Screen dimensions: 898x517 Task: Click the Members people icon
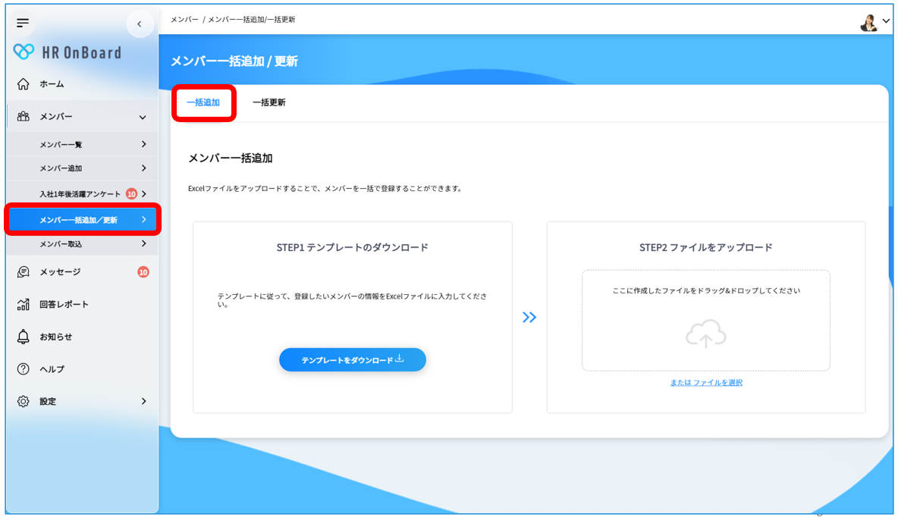(23, 116)
